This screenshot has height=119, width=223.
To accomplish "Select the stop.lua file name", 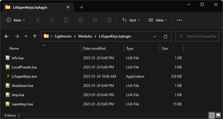I will pos(18,95).
